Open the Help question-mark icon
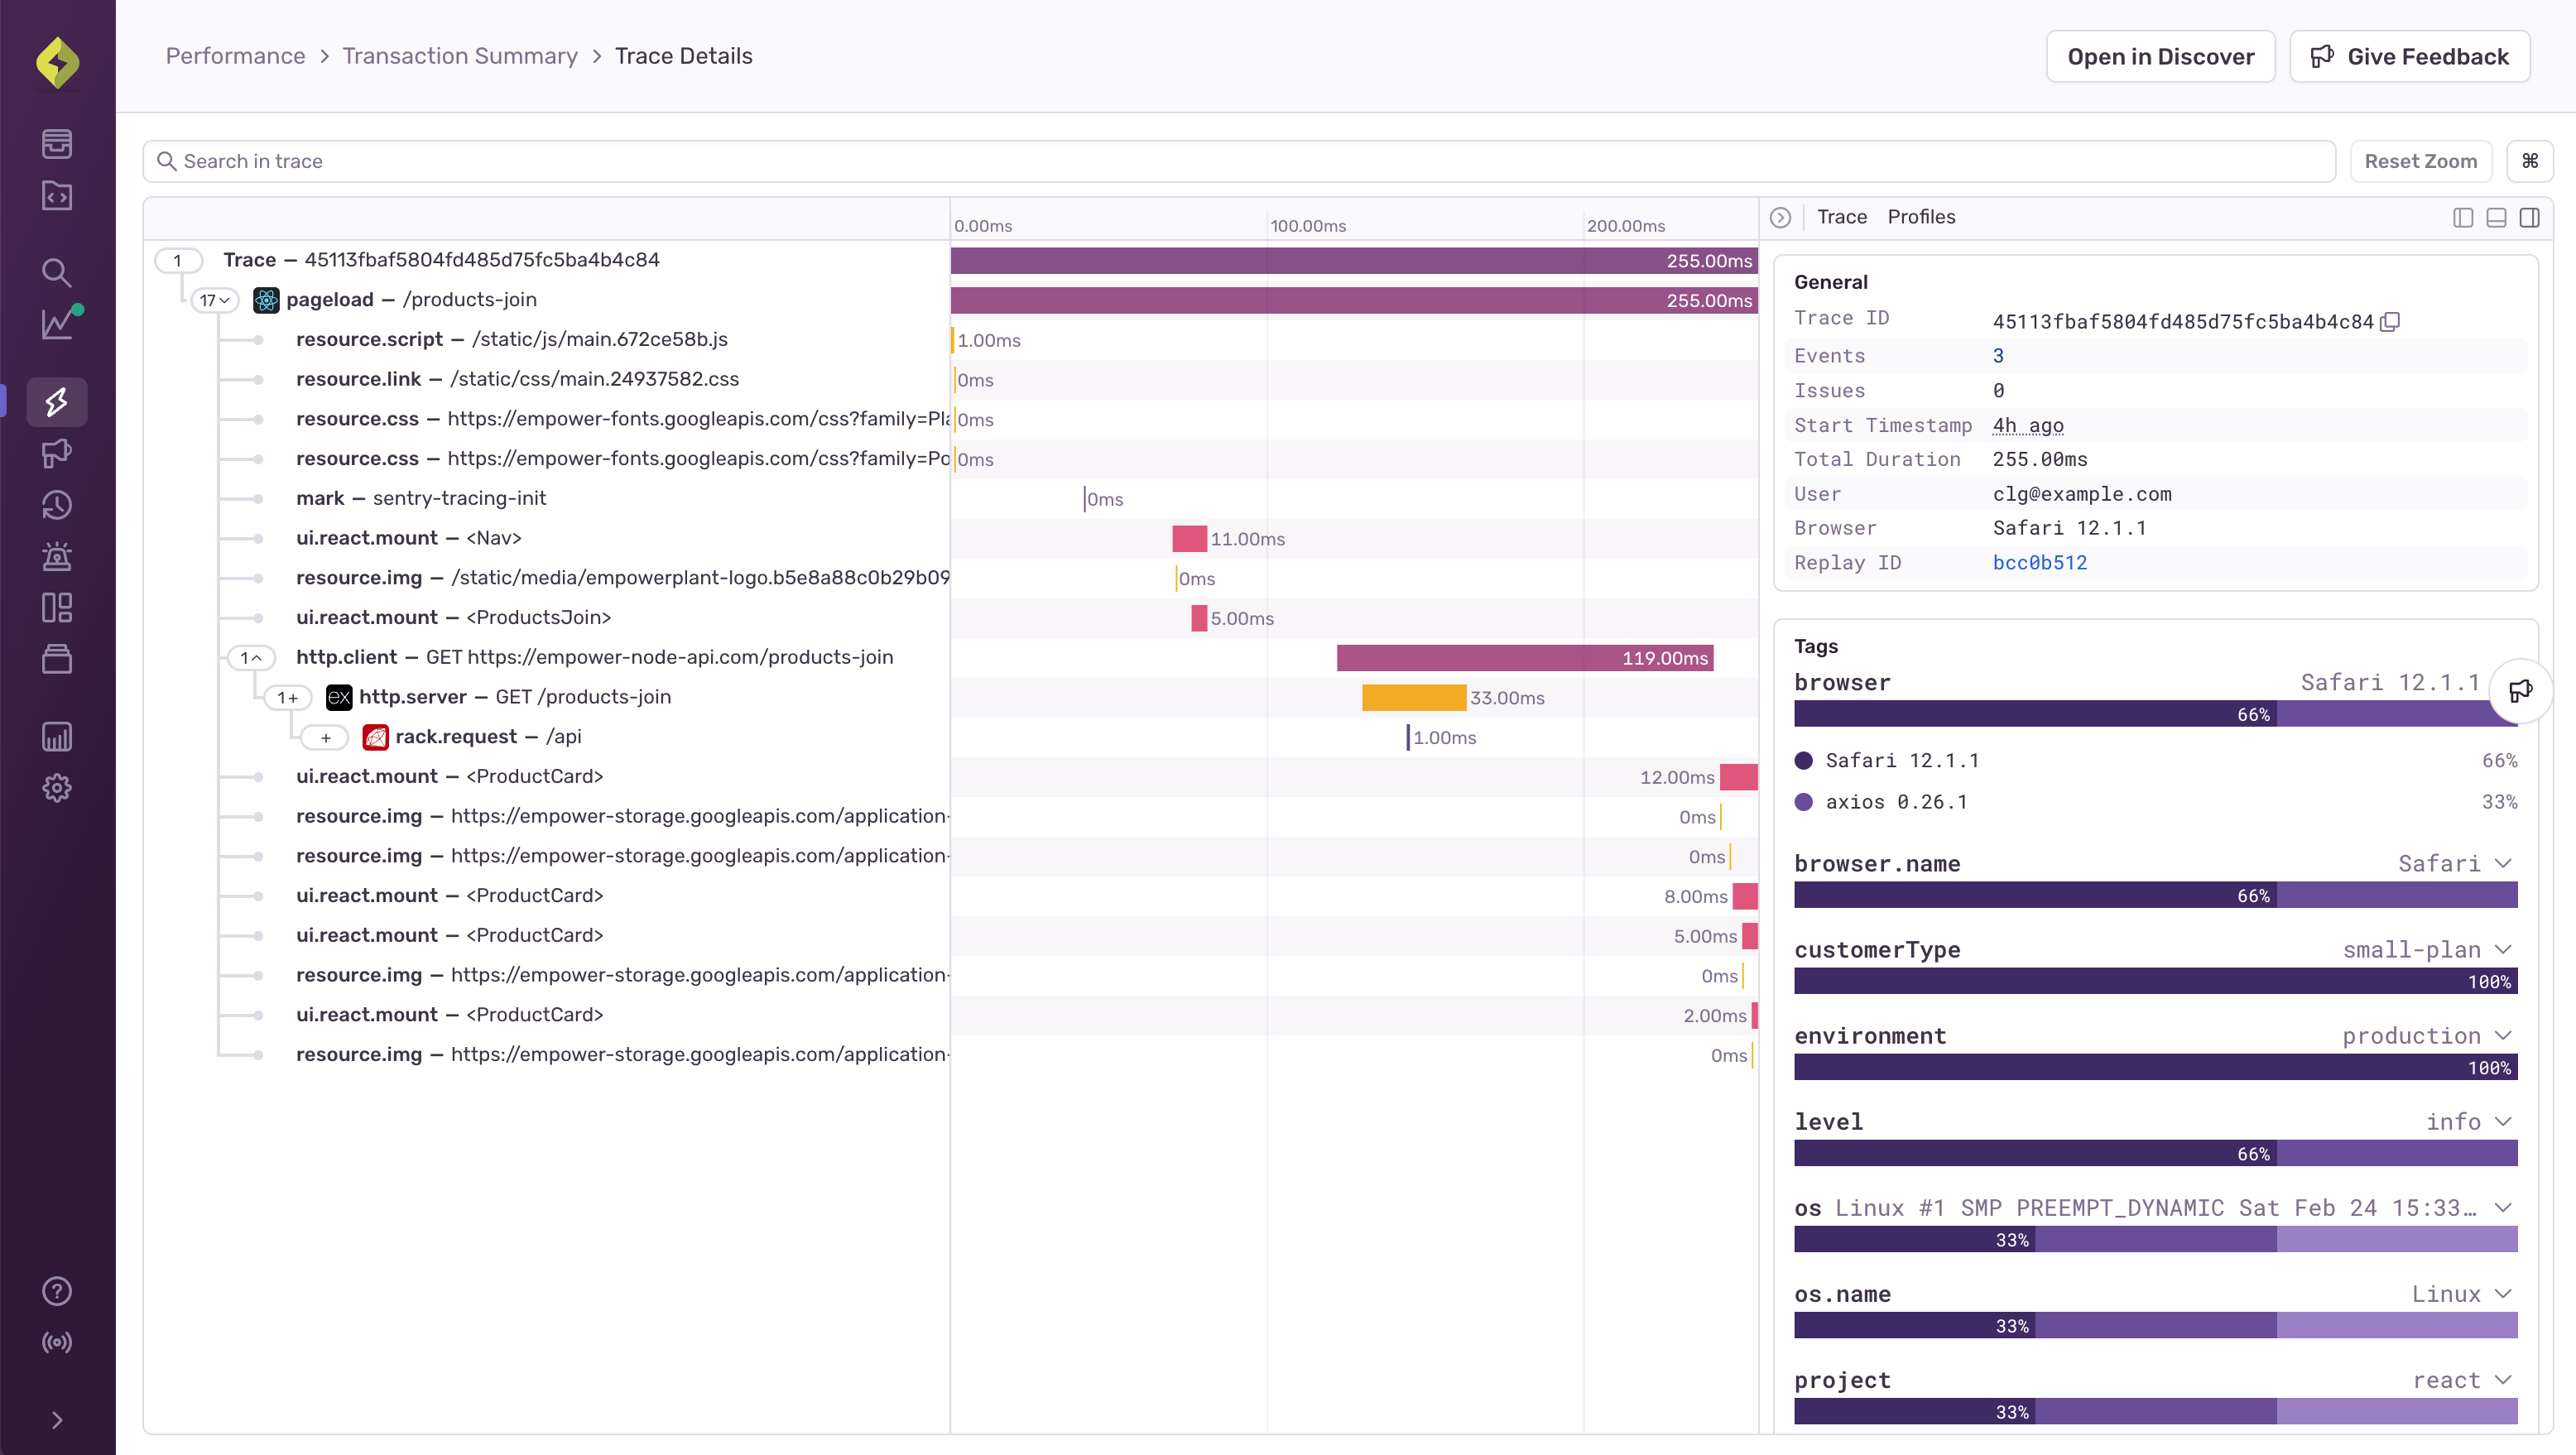The width and height of the screenshot is (2576, 1455). [x=57, y=1291]
